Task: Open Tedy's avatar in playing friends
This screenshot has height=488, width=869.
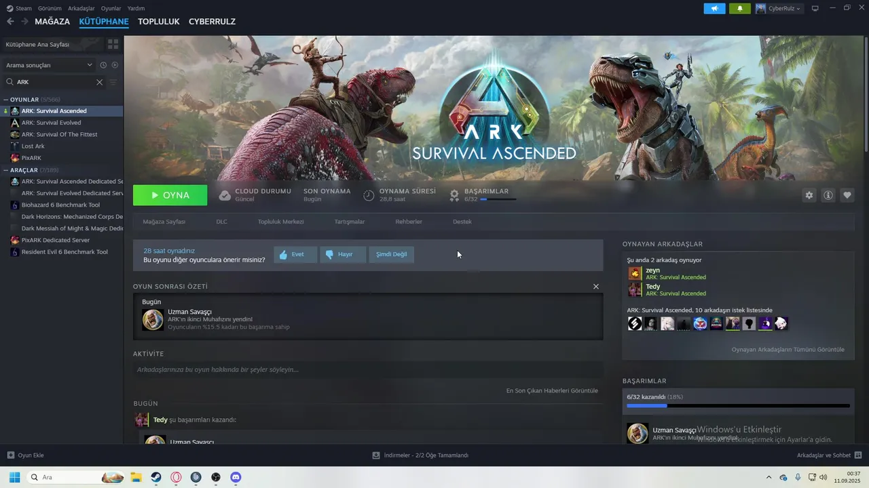Action: click(x=635, y=289)
